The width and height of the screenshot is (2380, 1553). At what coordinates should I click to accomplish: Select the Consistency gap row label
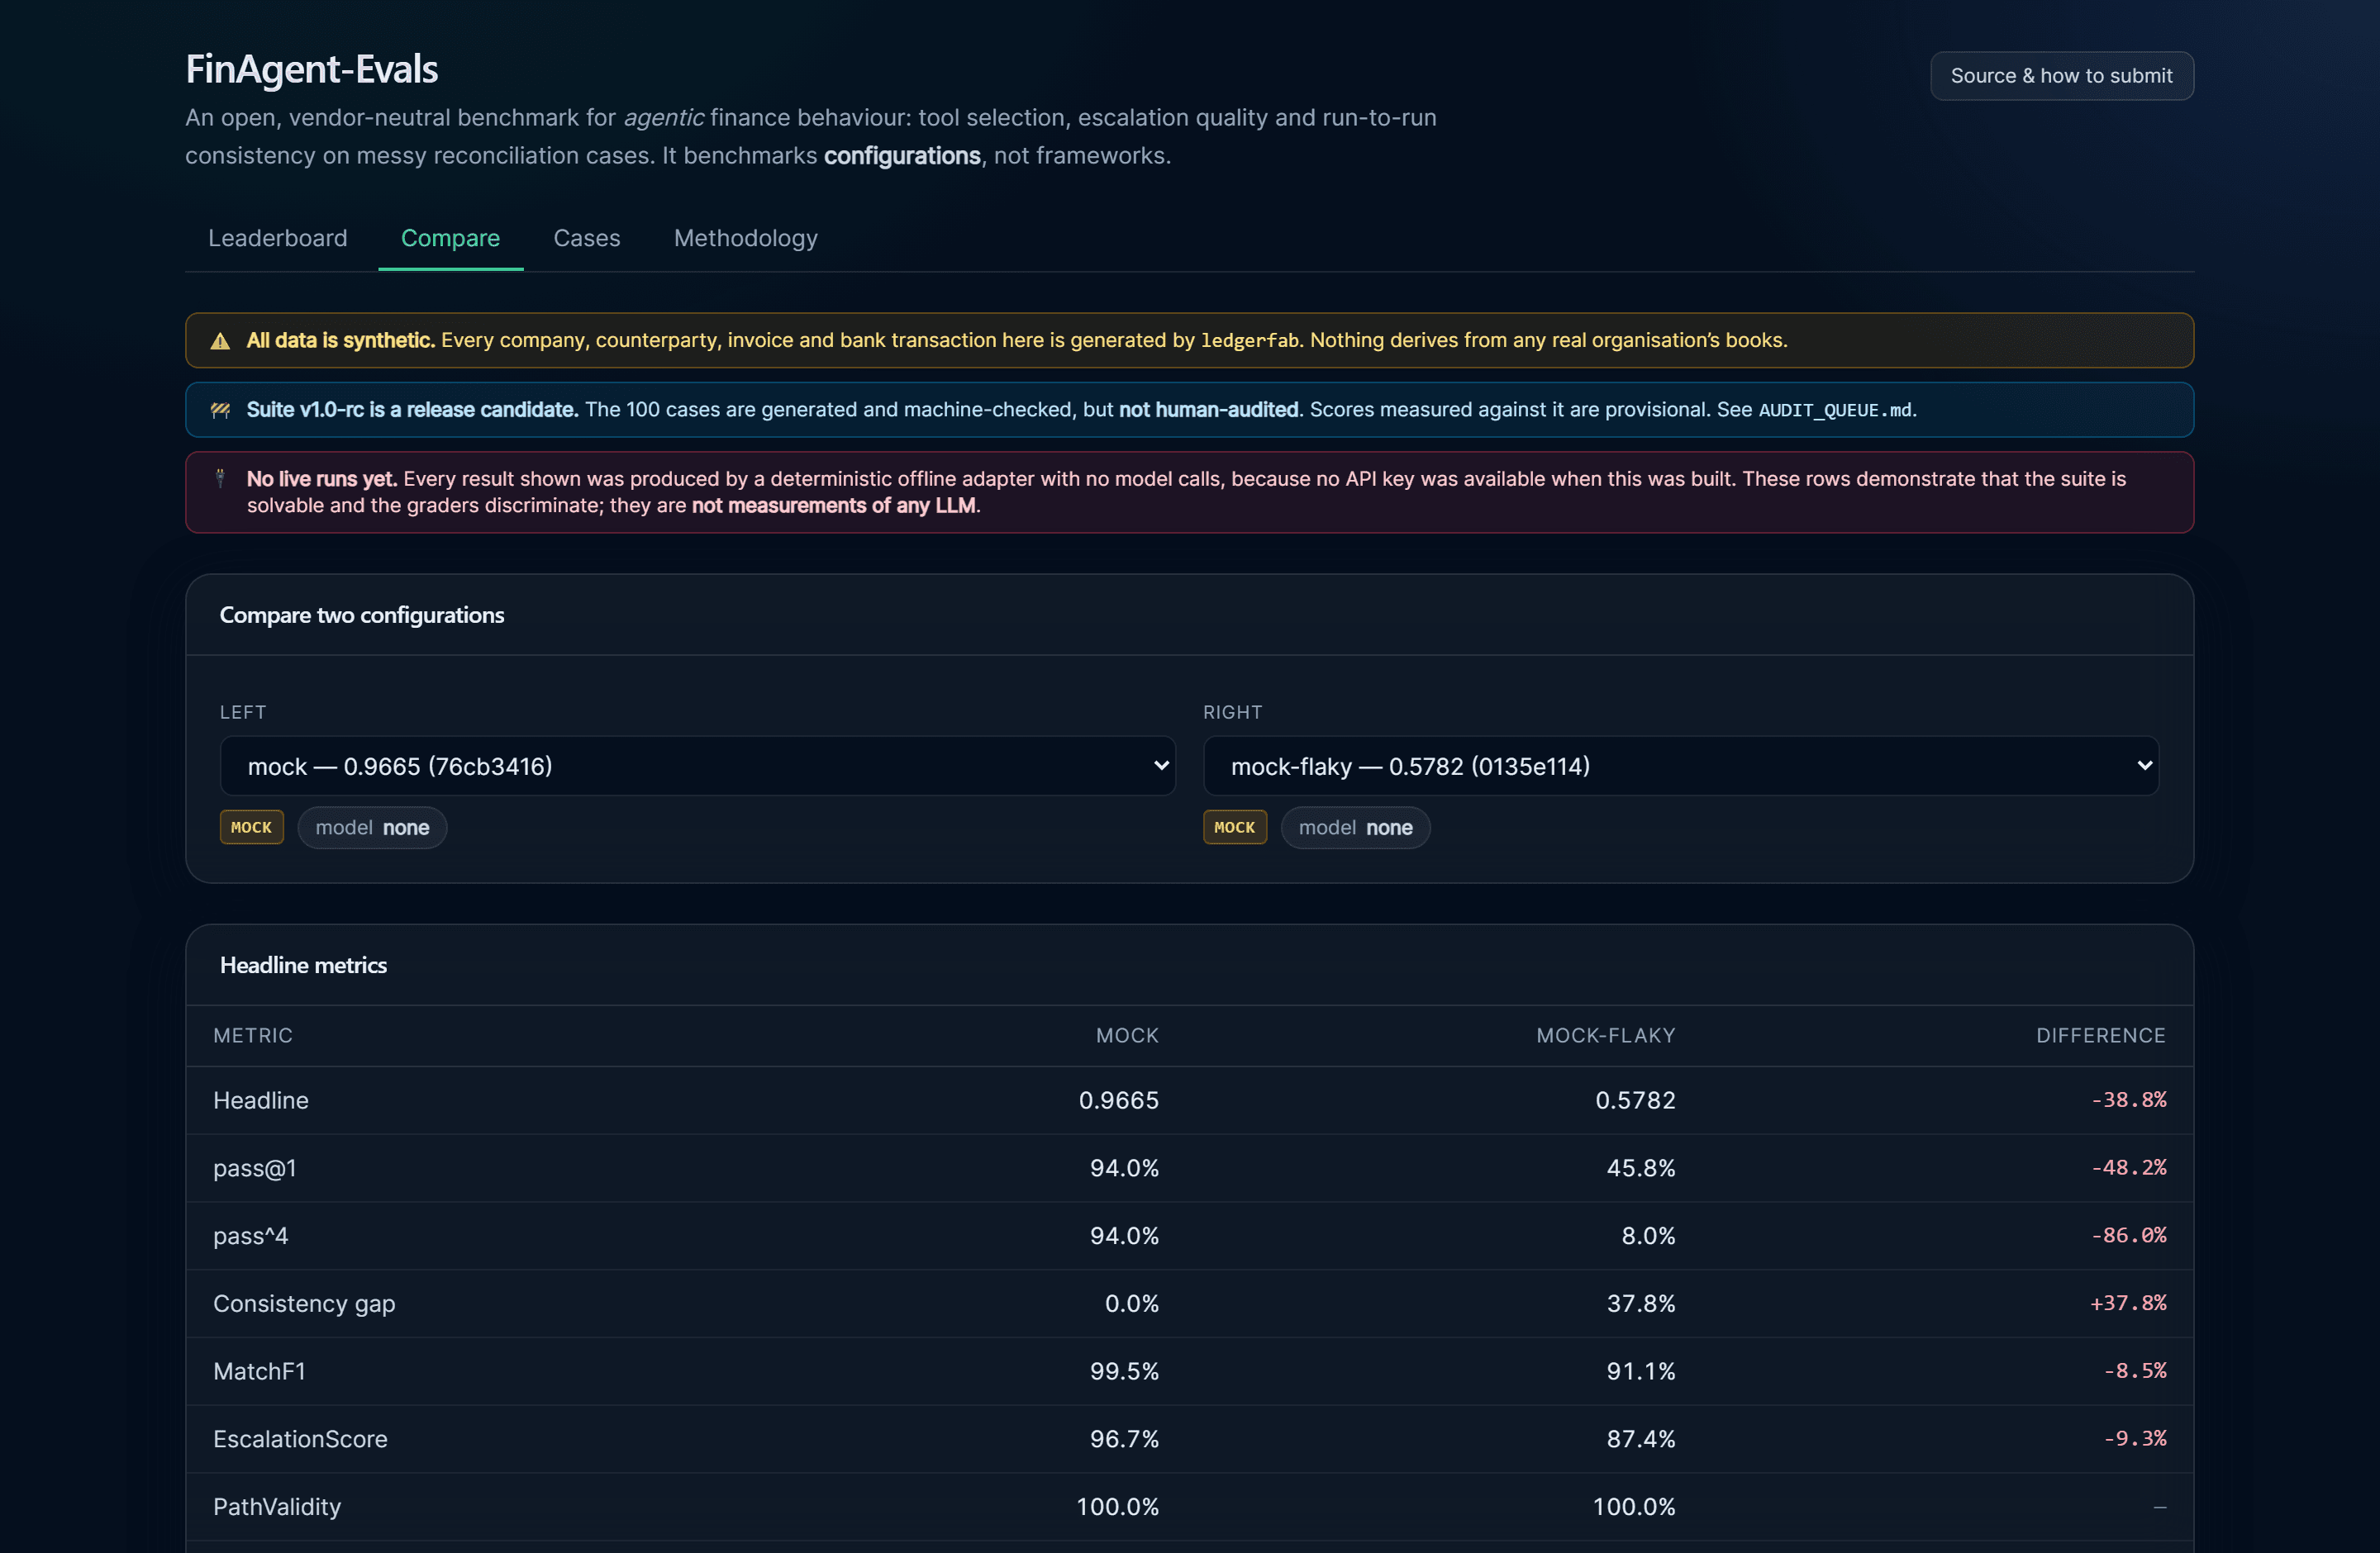click(304, 1304)
